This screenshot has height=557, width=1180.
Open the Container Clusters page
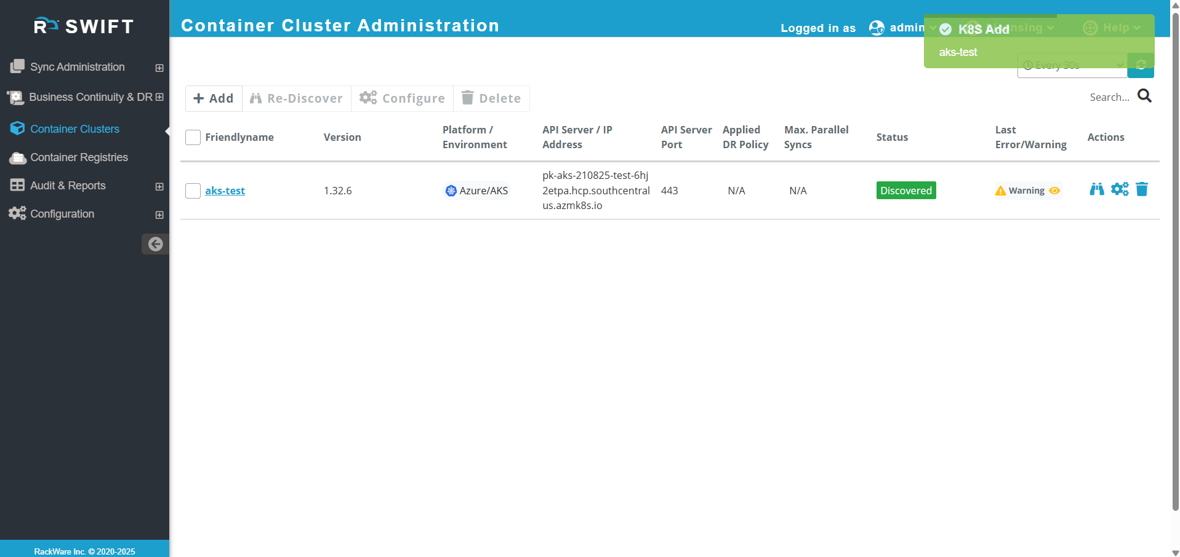pos(75,128)
